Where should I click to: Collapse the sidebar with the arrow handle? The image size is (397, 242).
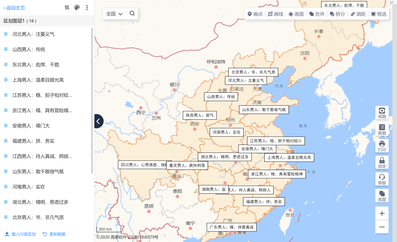point(99,121)
